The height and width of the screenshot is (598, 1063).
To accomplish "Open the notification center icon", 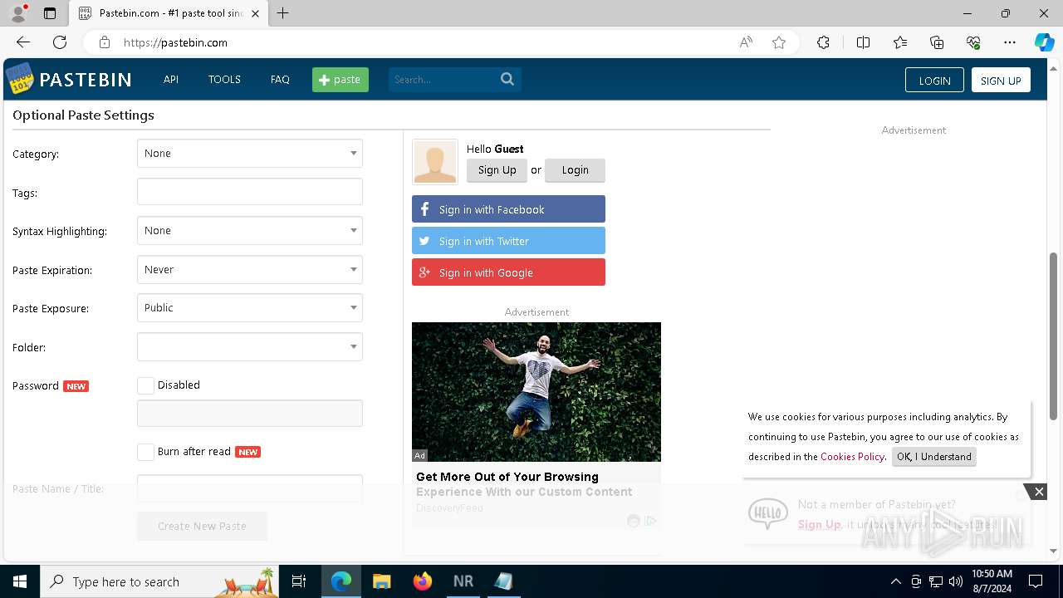I will pyautogui.click(x=1036, y=581).
